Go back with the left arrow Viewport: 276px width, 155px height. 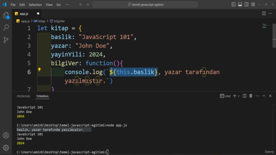(81, 5)
